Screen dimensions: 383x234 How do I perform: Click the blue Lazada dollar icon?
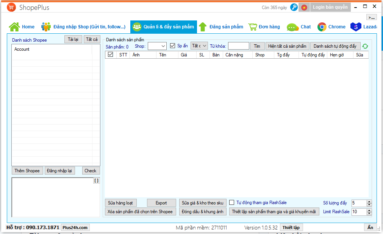click(356, 27)
